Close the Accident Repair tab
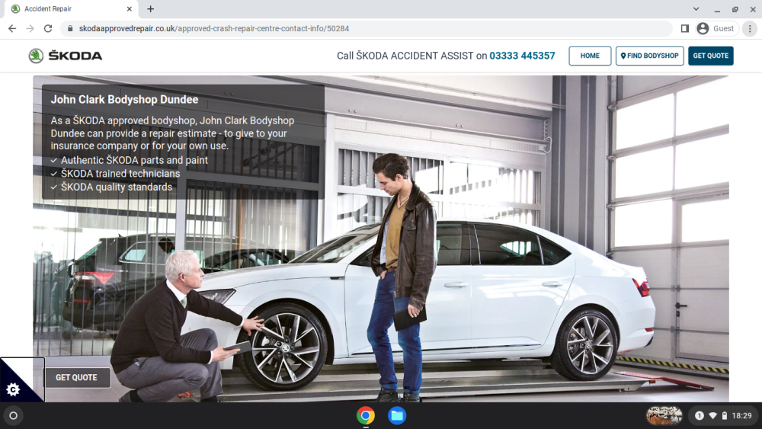Screen dimensions: 762x429 130,8
